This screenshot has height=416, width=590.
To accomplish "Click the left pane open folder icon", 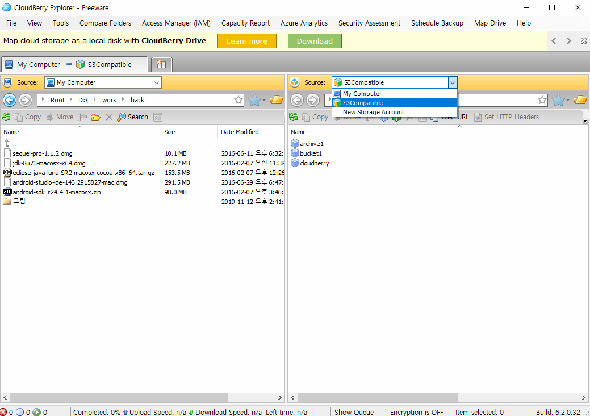I will pos(277,100).
